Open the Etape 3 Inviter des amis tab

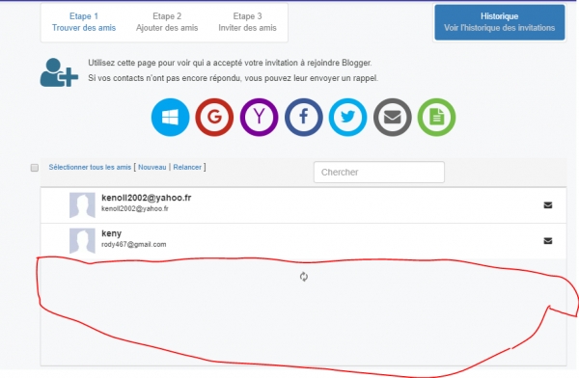click(247, 22)
